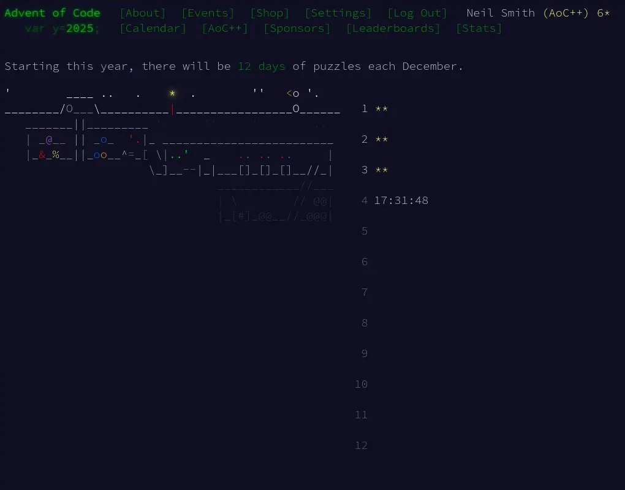Click the 6* star count next to username

(x=602, y=12)
